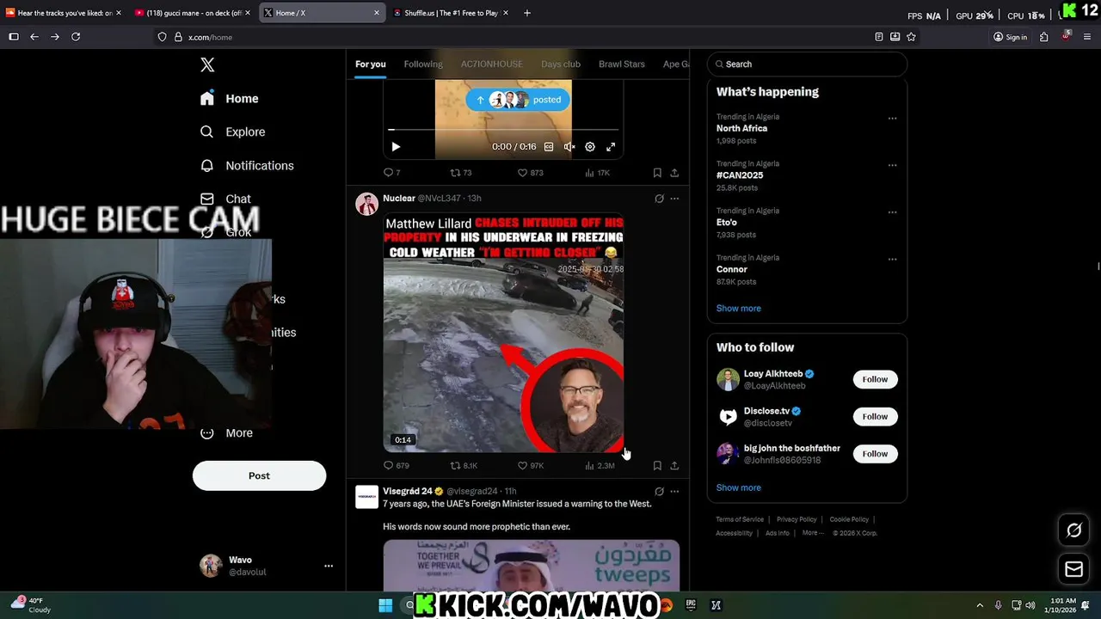This screenshot has height=619, width=1101.
Task: Open a new browser tab
Action: point(527,13)
